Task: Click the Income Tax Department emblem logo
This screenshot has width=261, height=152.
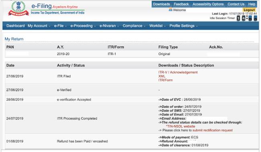Action: 18,9
